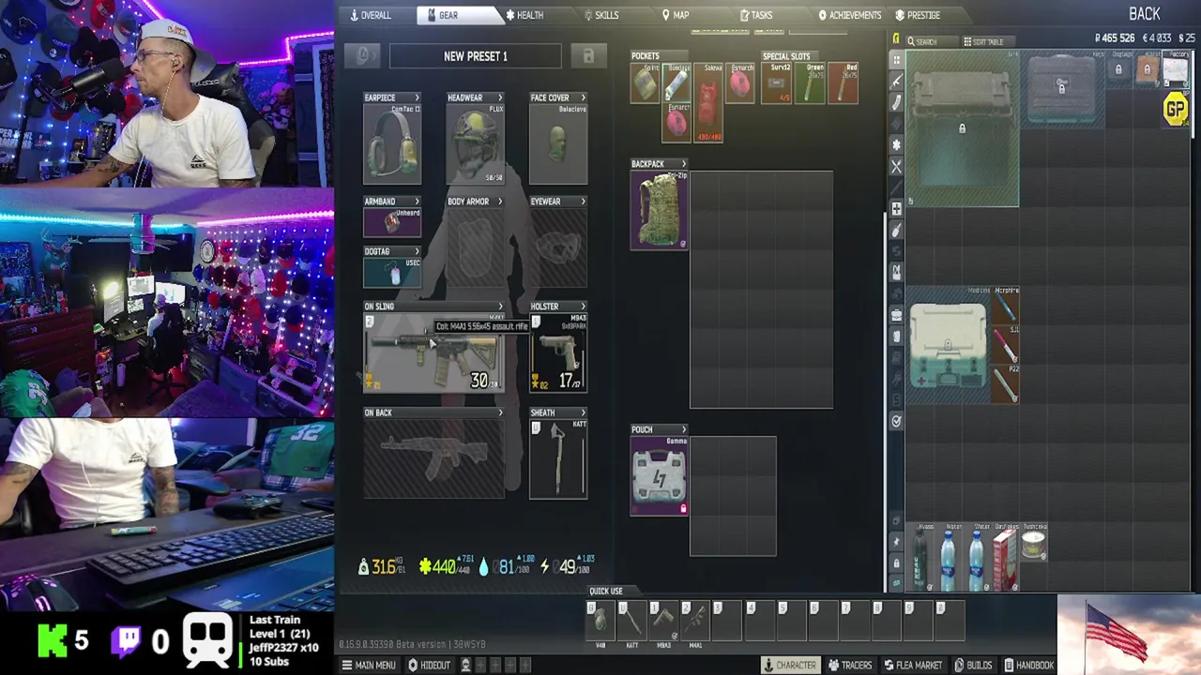Expand the On Back slot arrow
This screenshot has width=1201, height=675.
pos(499,412)
